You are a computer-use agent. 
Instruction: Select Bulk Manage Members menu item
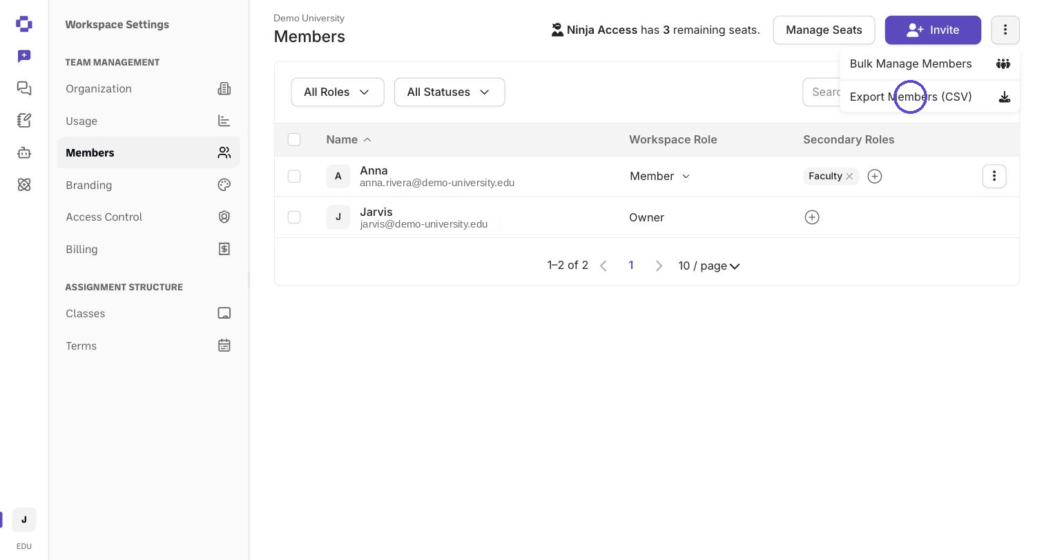tap(929, 64)
